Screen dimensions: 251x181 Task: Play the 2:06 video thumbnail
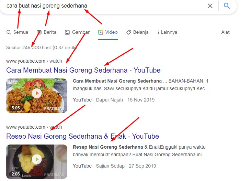click(37, 159)
